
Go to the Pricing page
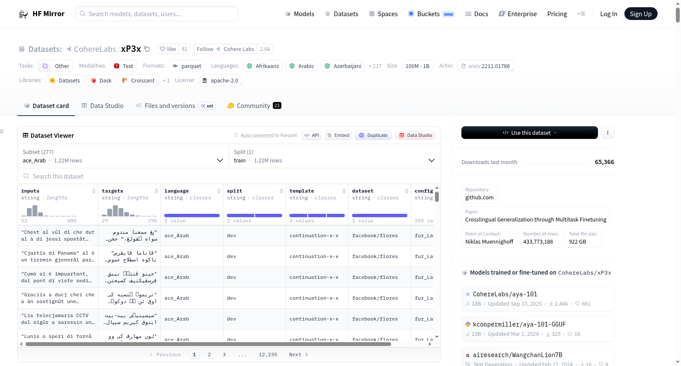(557, 14)
